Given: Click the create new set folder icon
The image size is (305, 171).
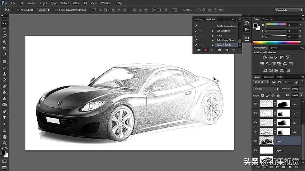Looking at the screenshot, I should coord(219,50).
